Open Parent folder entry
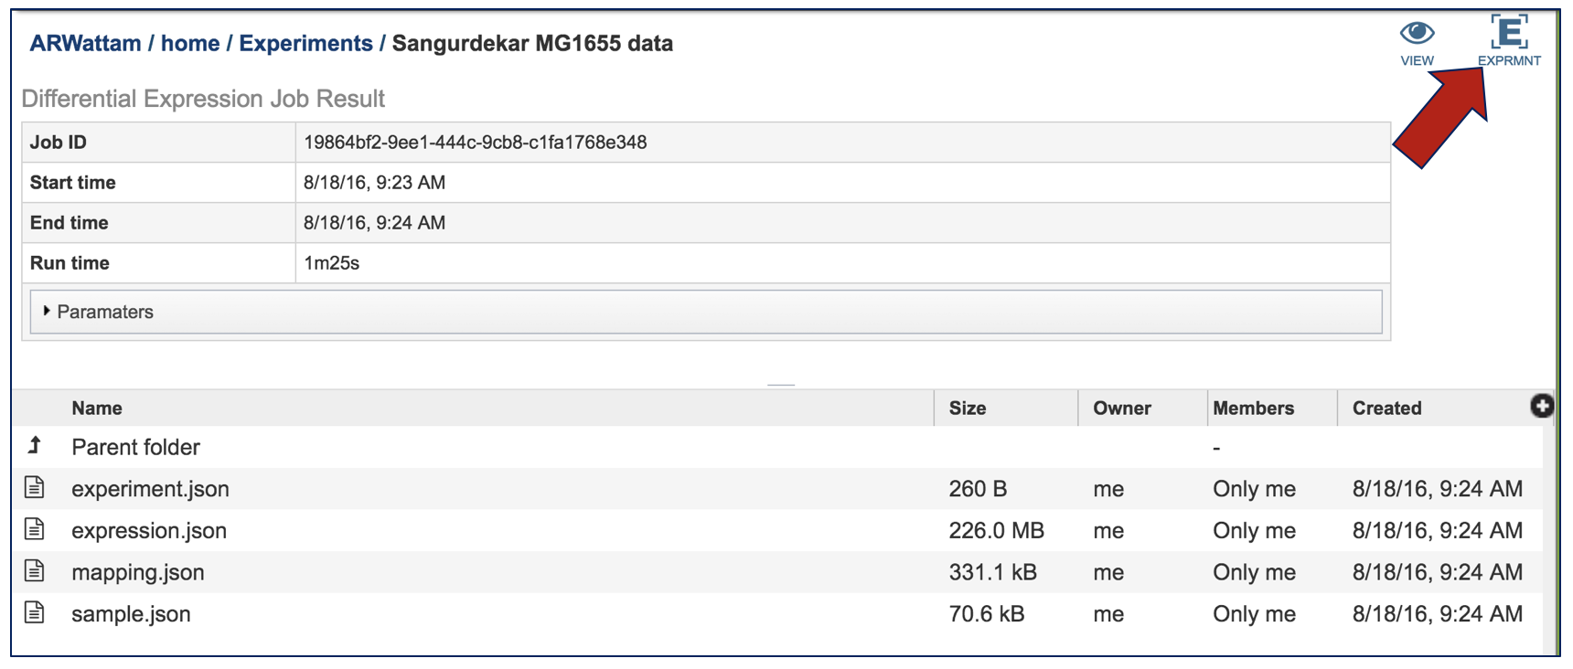The image size is (1573, 669). click(x=135, y=448)
